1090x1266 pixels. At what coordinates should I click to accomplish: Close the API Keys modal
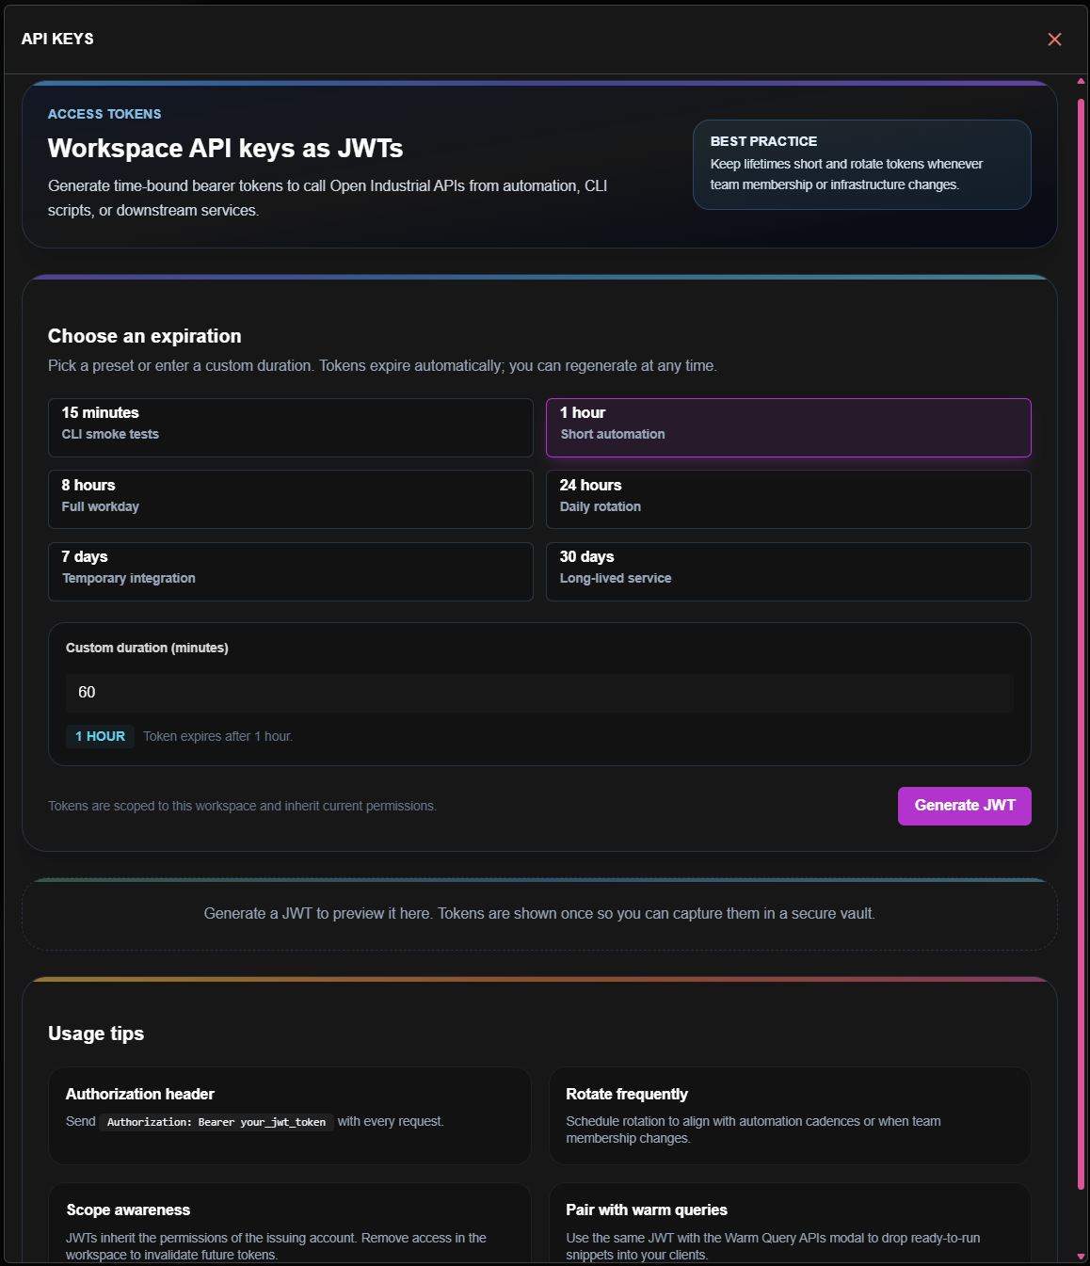click(x=1054, y=39)
